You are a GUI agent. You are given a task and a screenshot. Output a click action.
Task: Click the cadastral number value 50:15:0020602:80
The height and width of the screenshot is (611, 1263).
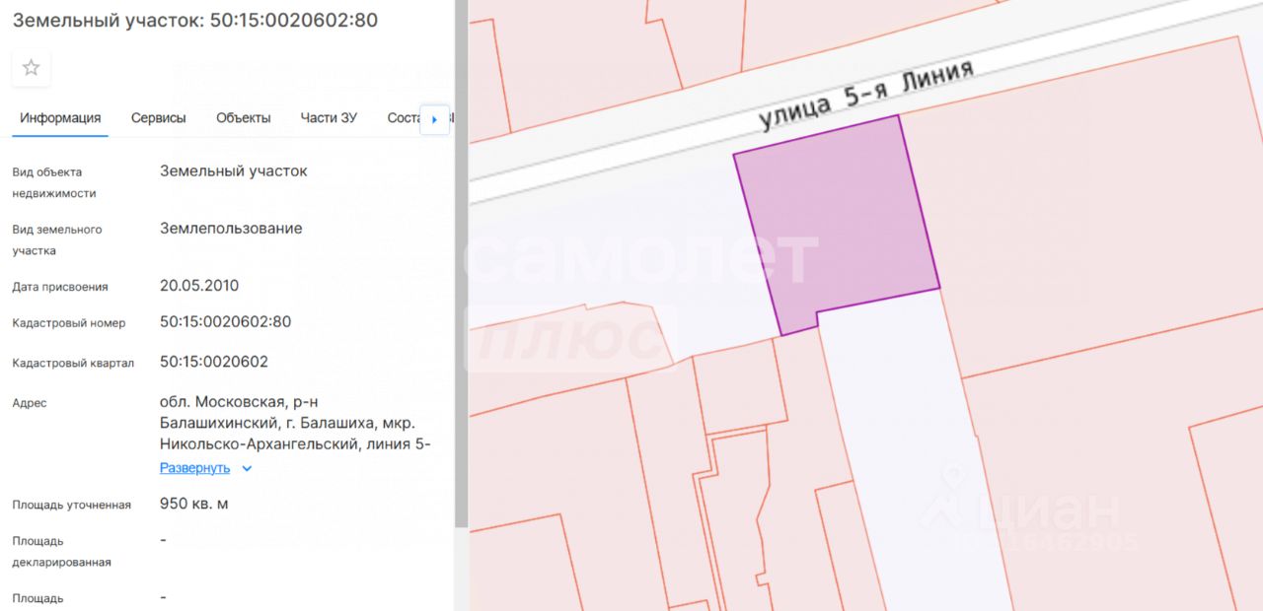(225, 322)
